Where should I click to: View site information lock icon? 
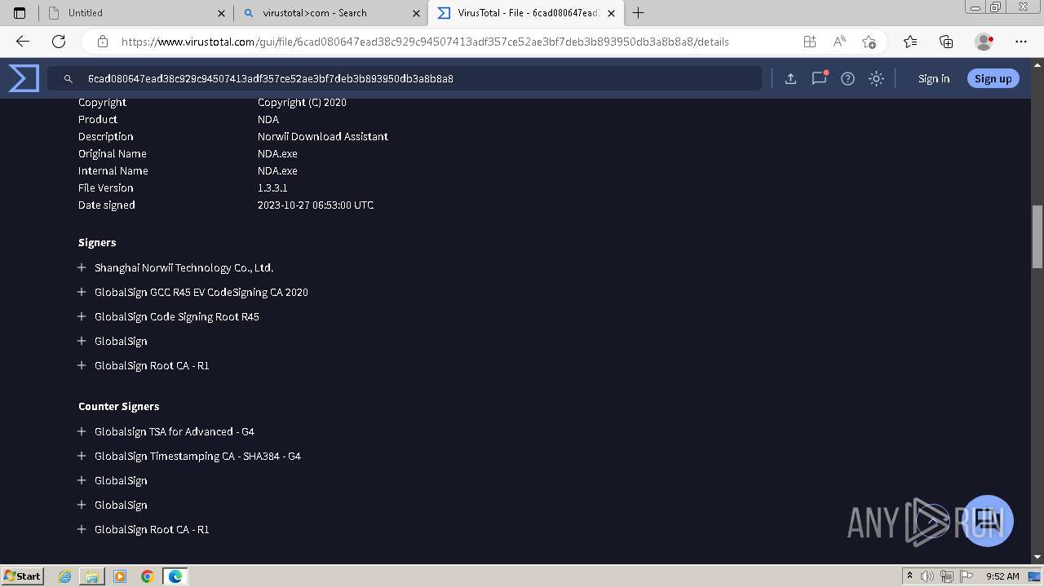tap(103, 42)
